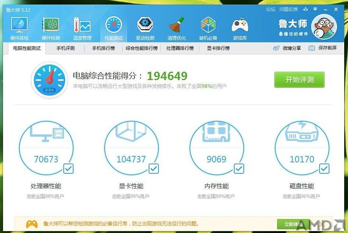Click the 鲁大师 mascot avatar
The width and height of the screenshot is (348, 233).
324,27
